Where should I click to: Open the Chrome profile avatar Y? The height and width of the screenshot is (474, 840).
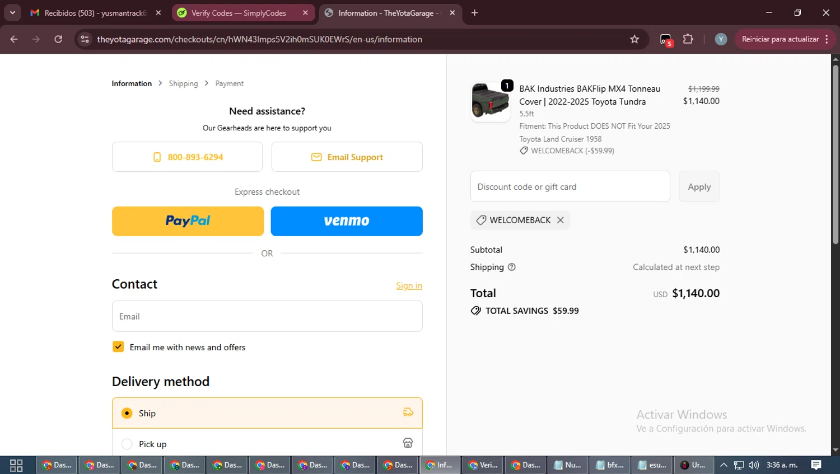tap(721, 39)
